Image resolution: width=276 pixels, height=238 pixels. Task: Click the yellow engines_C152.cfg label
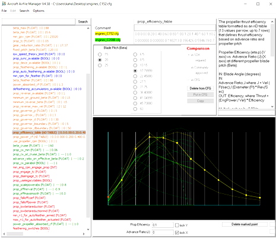(107, 34)
